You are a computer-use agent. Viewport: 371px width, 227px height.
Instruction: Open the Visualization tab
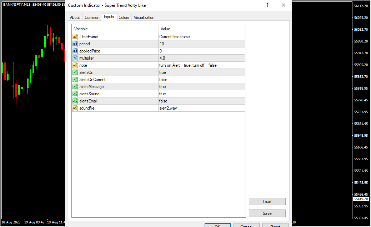[x=144, y=17]
